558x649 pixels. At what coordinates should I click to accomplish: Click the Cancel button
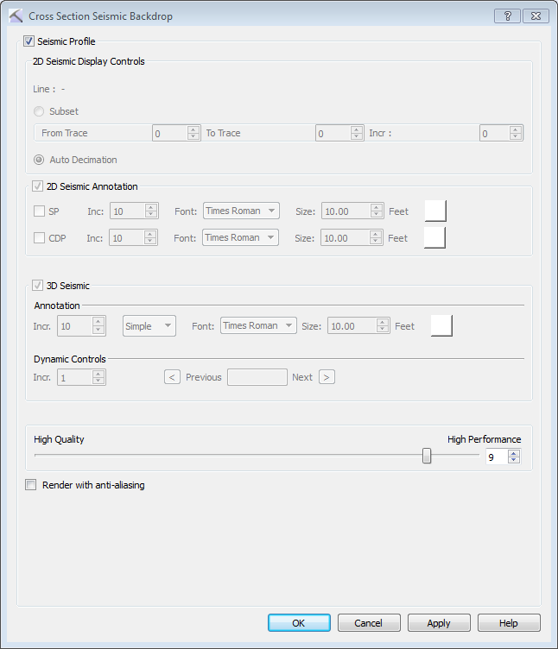pos(369,622)
